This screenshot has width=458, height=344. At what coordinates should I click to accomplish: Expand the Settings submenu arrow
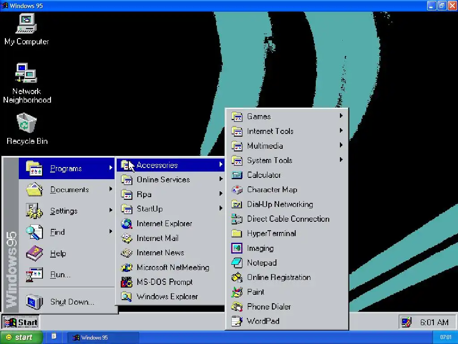(x=111, y=210)
